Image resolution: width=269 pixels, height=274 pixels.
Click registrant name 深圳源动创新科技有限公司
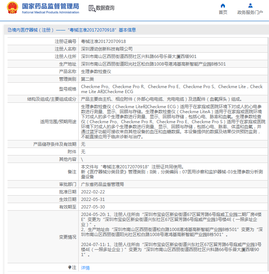click(107, 49)
